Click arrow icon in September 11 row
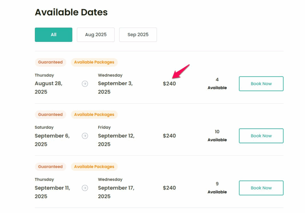305x213 pixels. [x=85, y=188]
